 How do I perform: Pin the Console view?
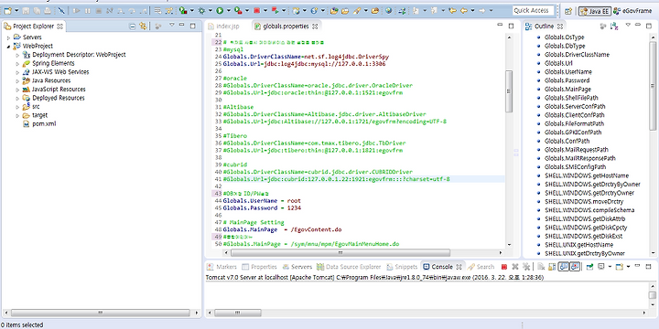click(x=589, y=267)
